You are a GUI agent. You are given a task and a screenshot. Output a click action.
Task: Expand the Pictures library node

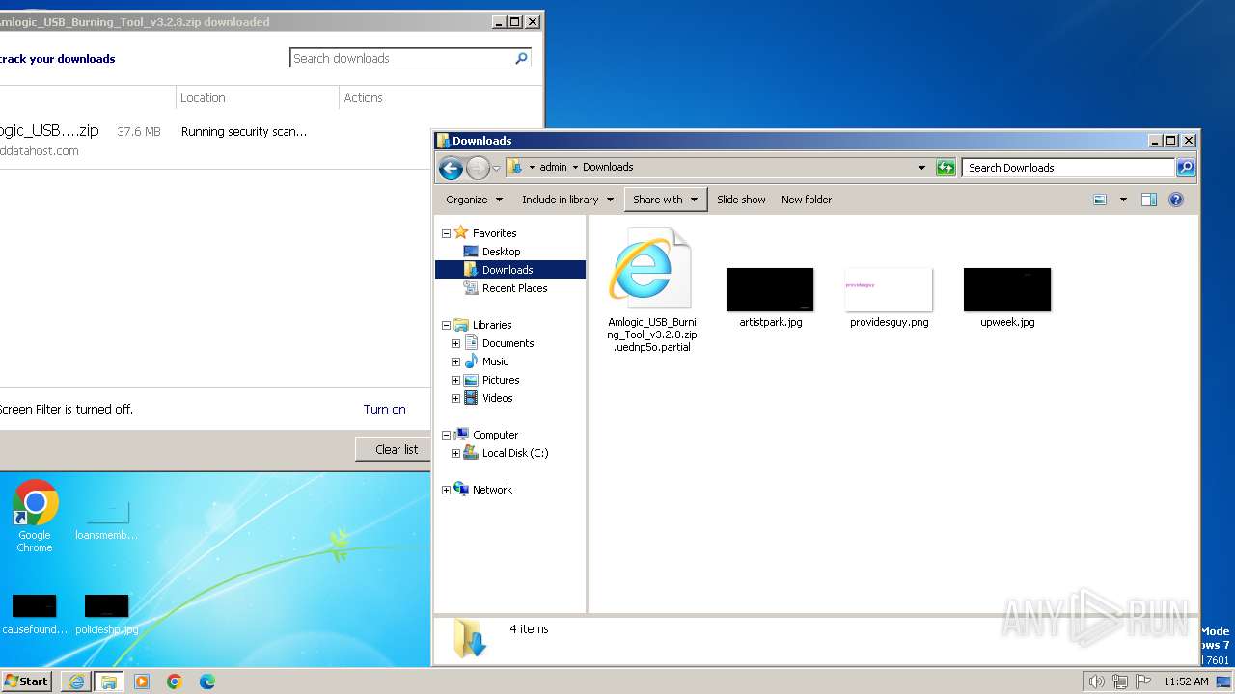click(x=455, y=380)
